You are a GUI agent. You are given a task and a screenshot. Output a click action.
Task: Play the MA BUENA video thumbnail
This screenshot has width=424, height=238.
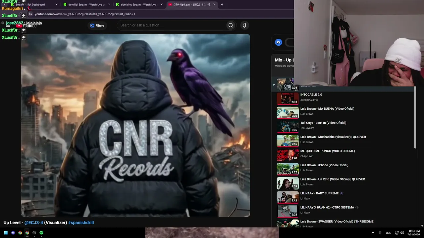tap(288, 112)
